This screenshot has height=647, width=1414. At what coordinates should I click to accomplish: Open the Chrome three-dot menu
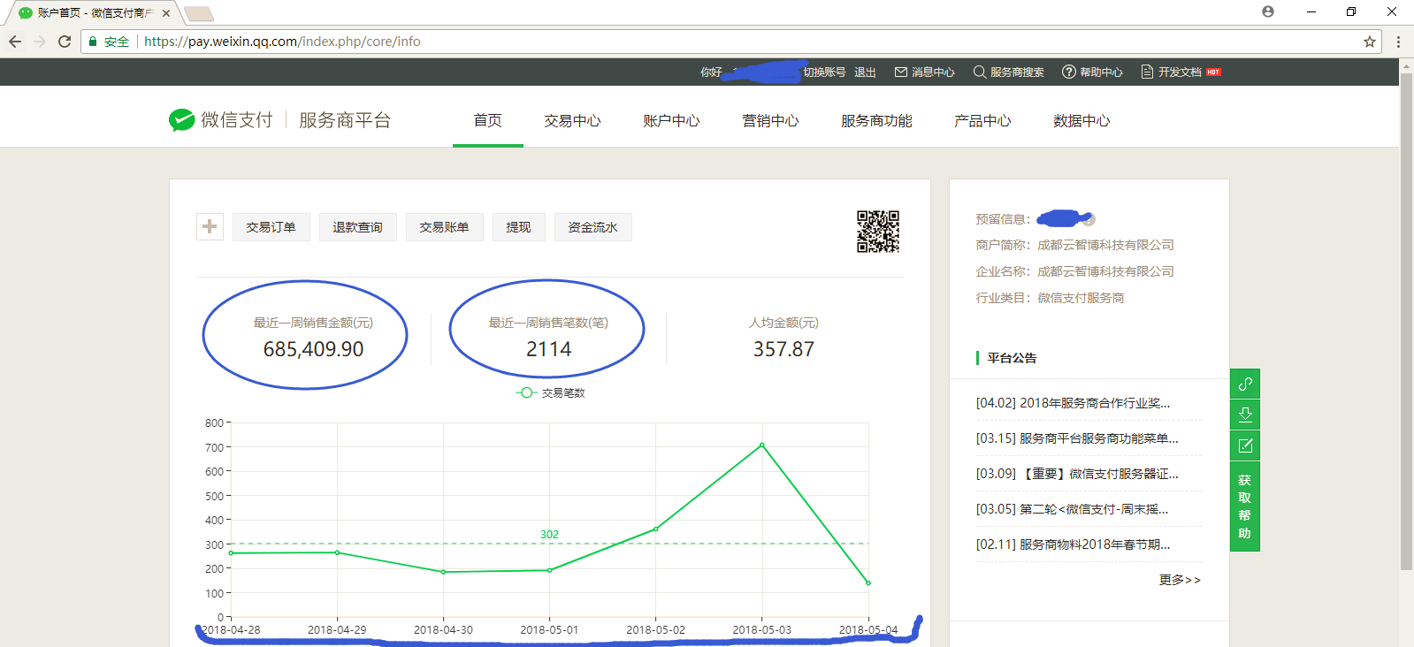[x=1398, y=42]
